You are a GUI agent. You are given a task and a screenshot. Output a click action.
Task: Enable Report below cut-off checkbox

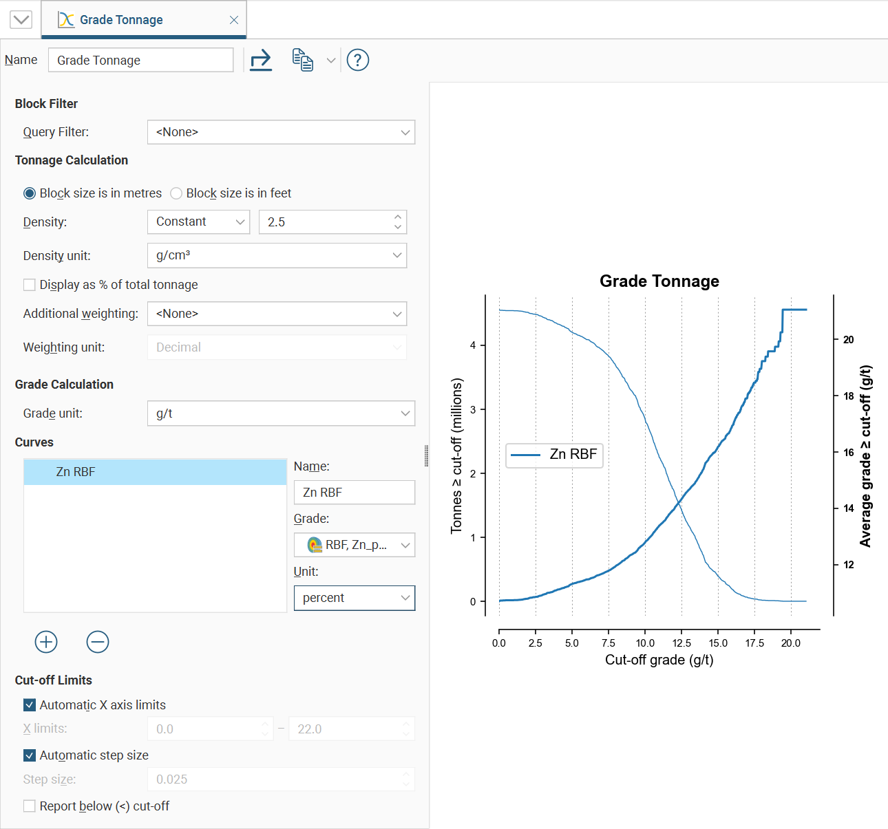[x=30, y=806]
